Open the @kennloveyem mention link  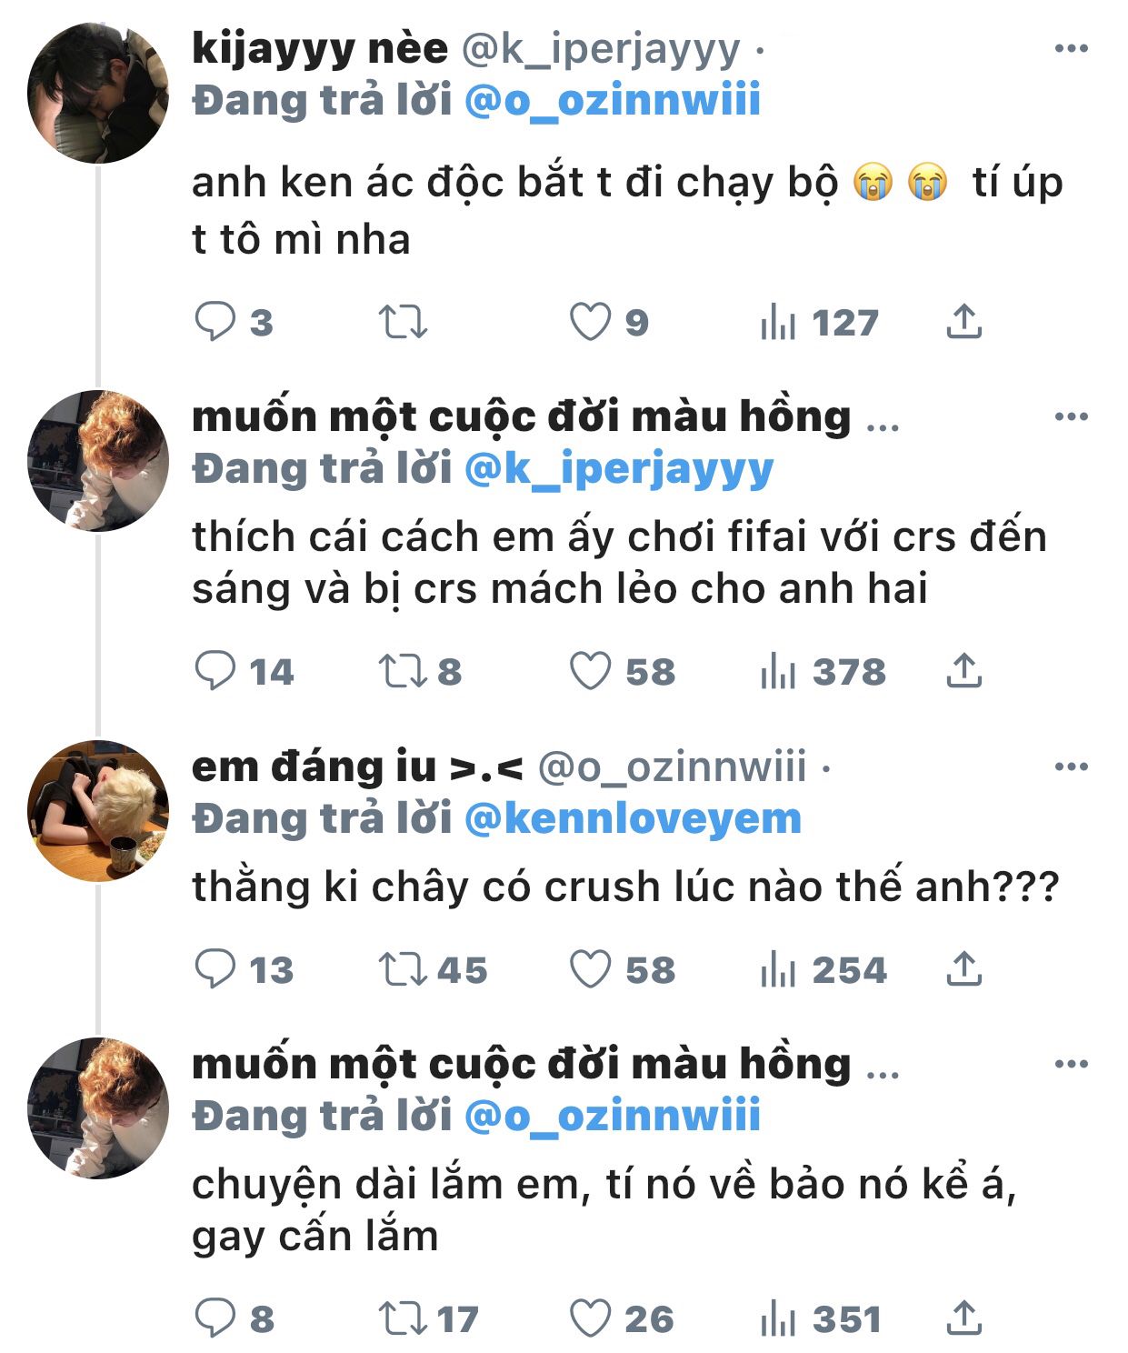point(633,819)
